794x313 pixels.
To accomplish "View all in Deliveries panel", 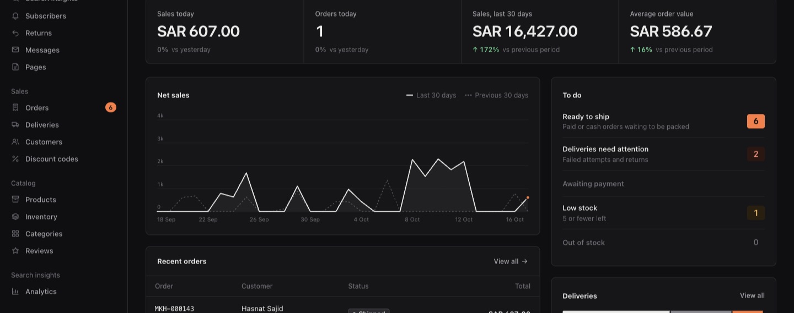I will point(752,295).
